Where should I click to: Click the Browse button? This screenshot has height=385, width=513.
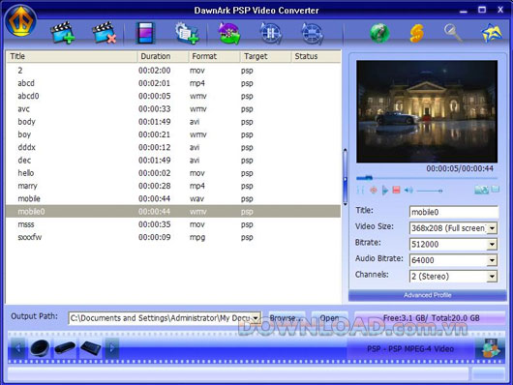287,318
